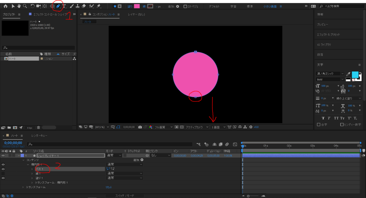Click the cyan text fill color swatch
The height and width of the screenshot is (198, 366).
(355, 75)
